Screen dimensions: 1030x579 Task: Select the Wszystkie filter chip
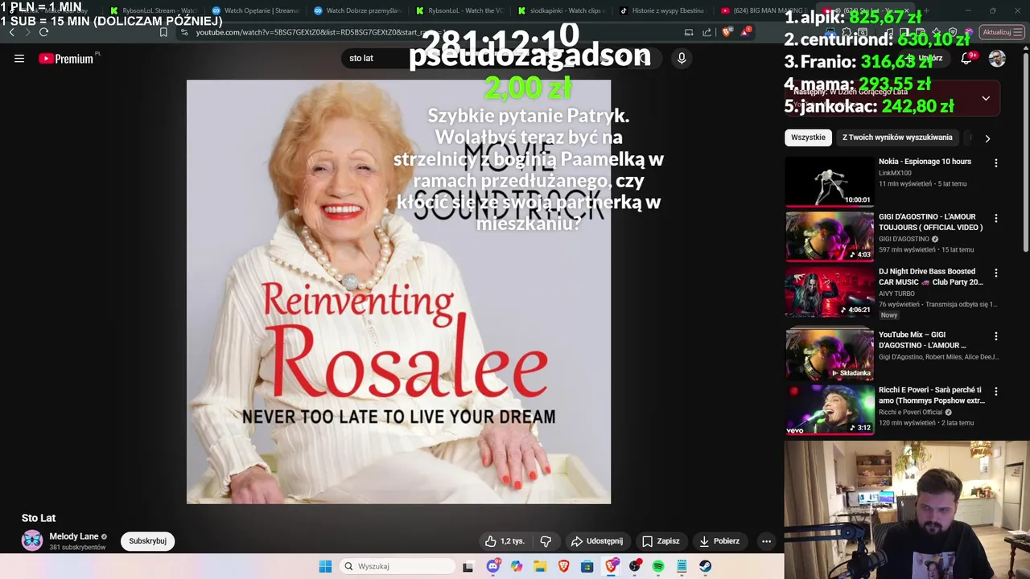tap(808, 138)
